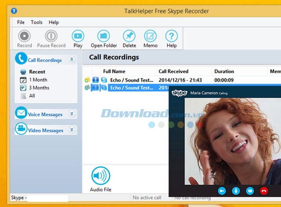
Task: Open the Tools menu
Action: (36, 22)
